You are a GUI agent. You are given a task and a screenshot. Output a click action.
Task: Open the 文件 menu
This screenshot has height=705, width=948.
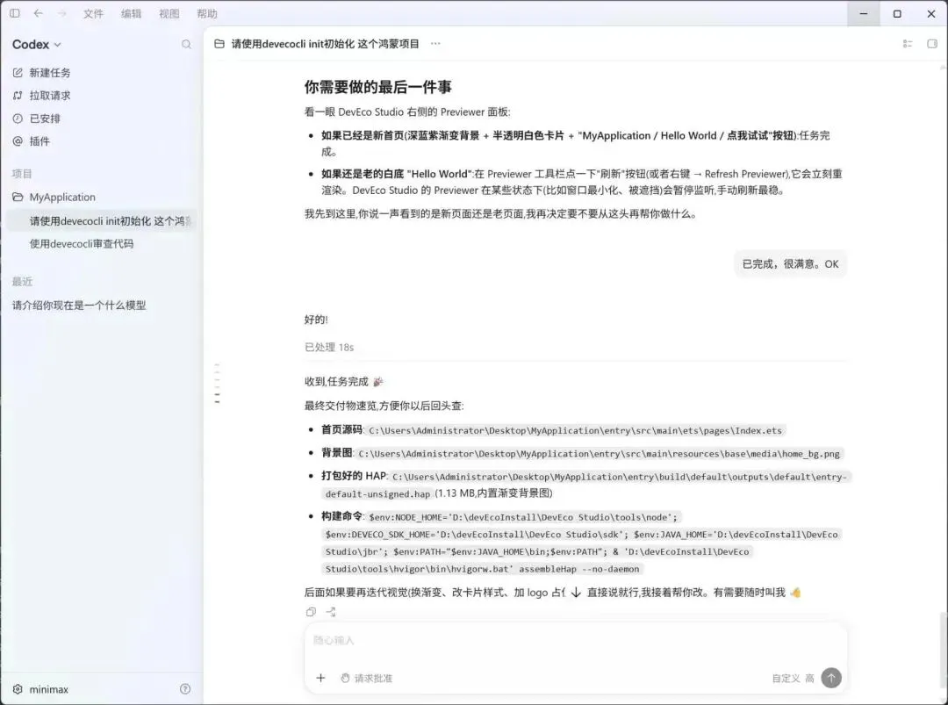pos(93,13)
